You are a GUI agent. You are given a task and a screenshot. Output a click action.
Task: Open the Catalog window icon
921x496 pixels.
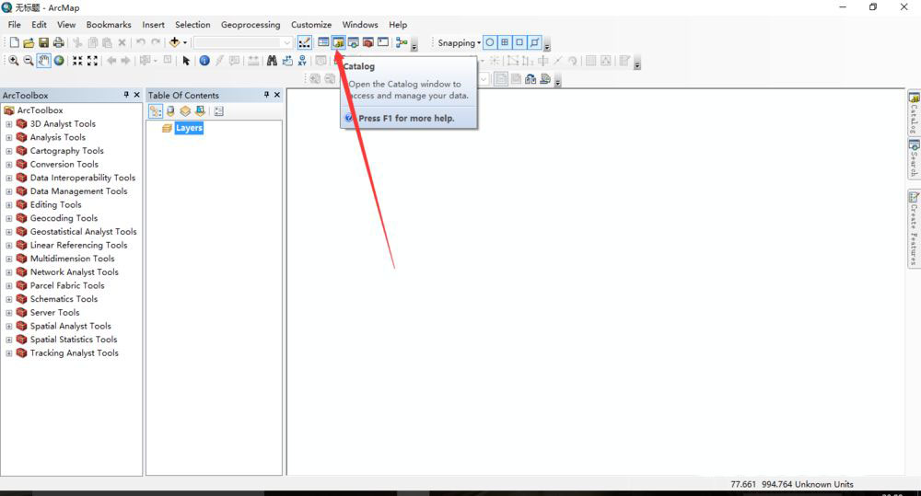(338, 42)
